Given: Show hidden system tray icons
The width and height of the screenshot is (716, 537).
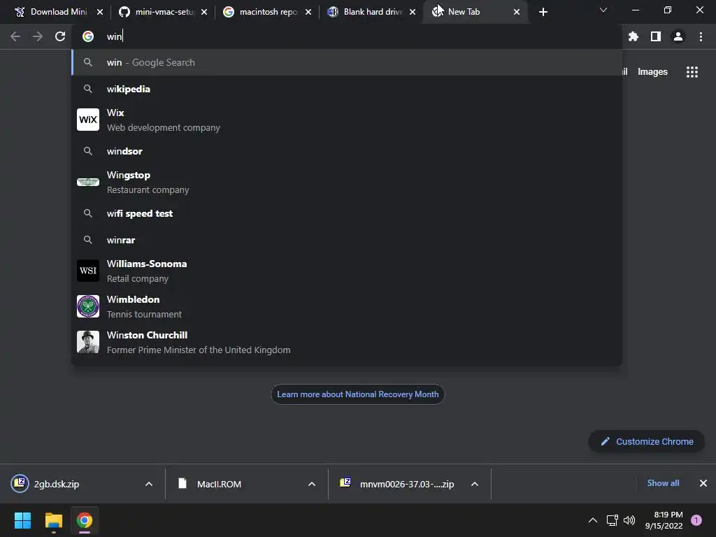Looking at the screenshot, I should (x=593, y=520).
